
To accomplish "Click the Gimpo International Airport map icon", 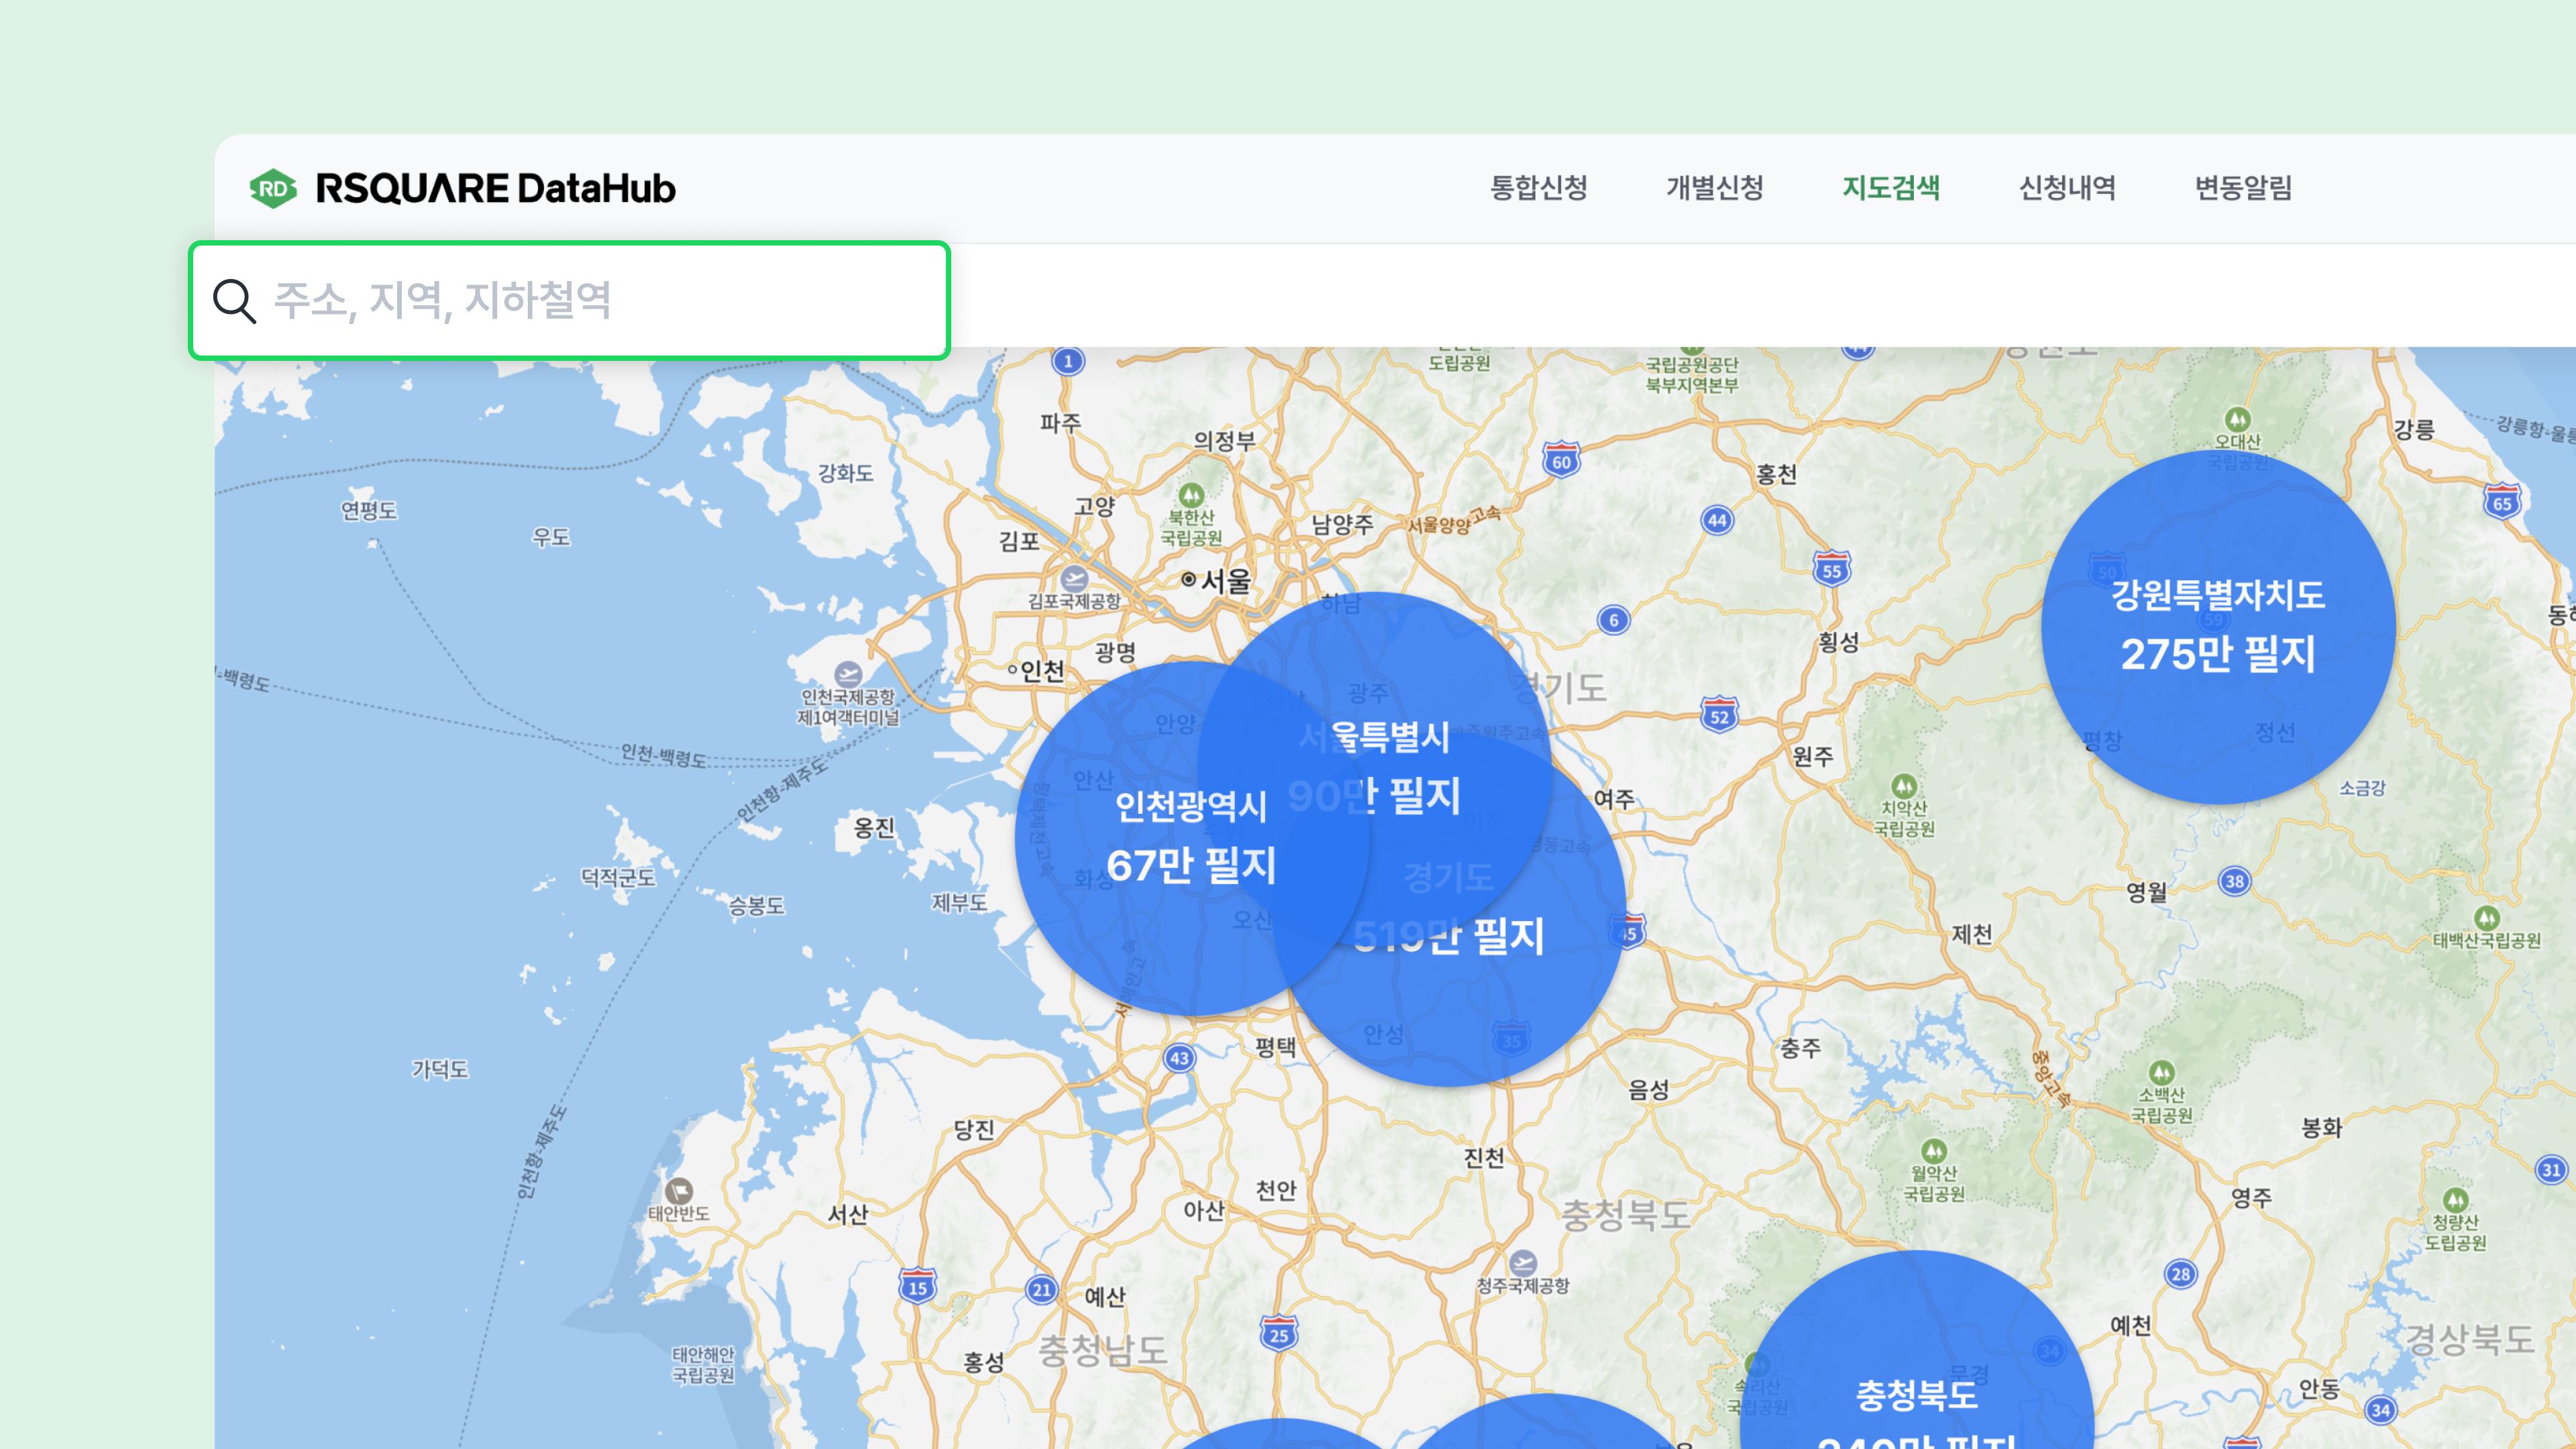I will point(1074,578).
